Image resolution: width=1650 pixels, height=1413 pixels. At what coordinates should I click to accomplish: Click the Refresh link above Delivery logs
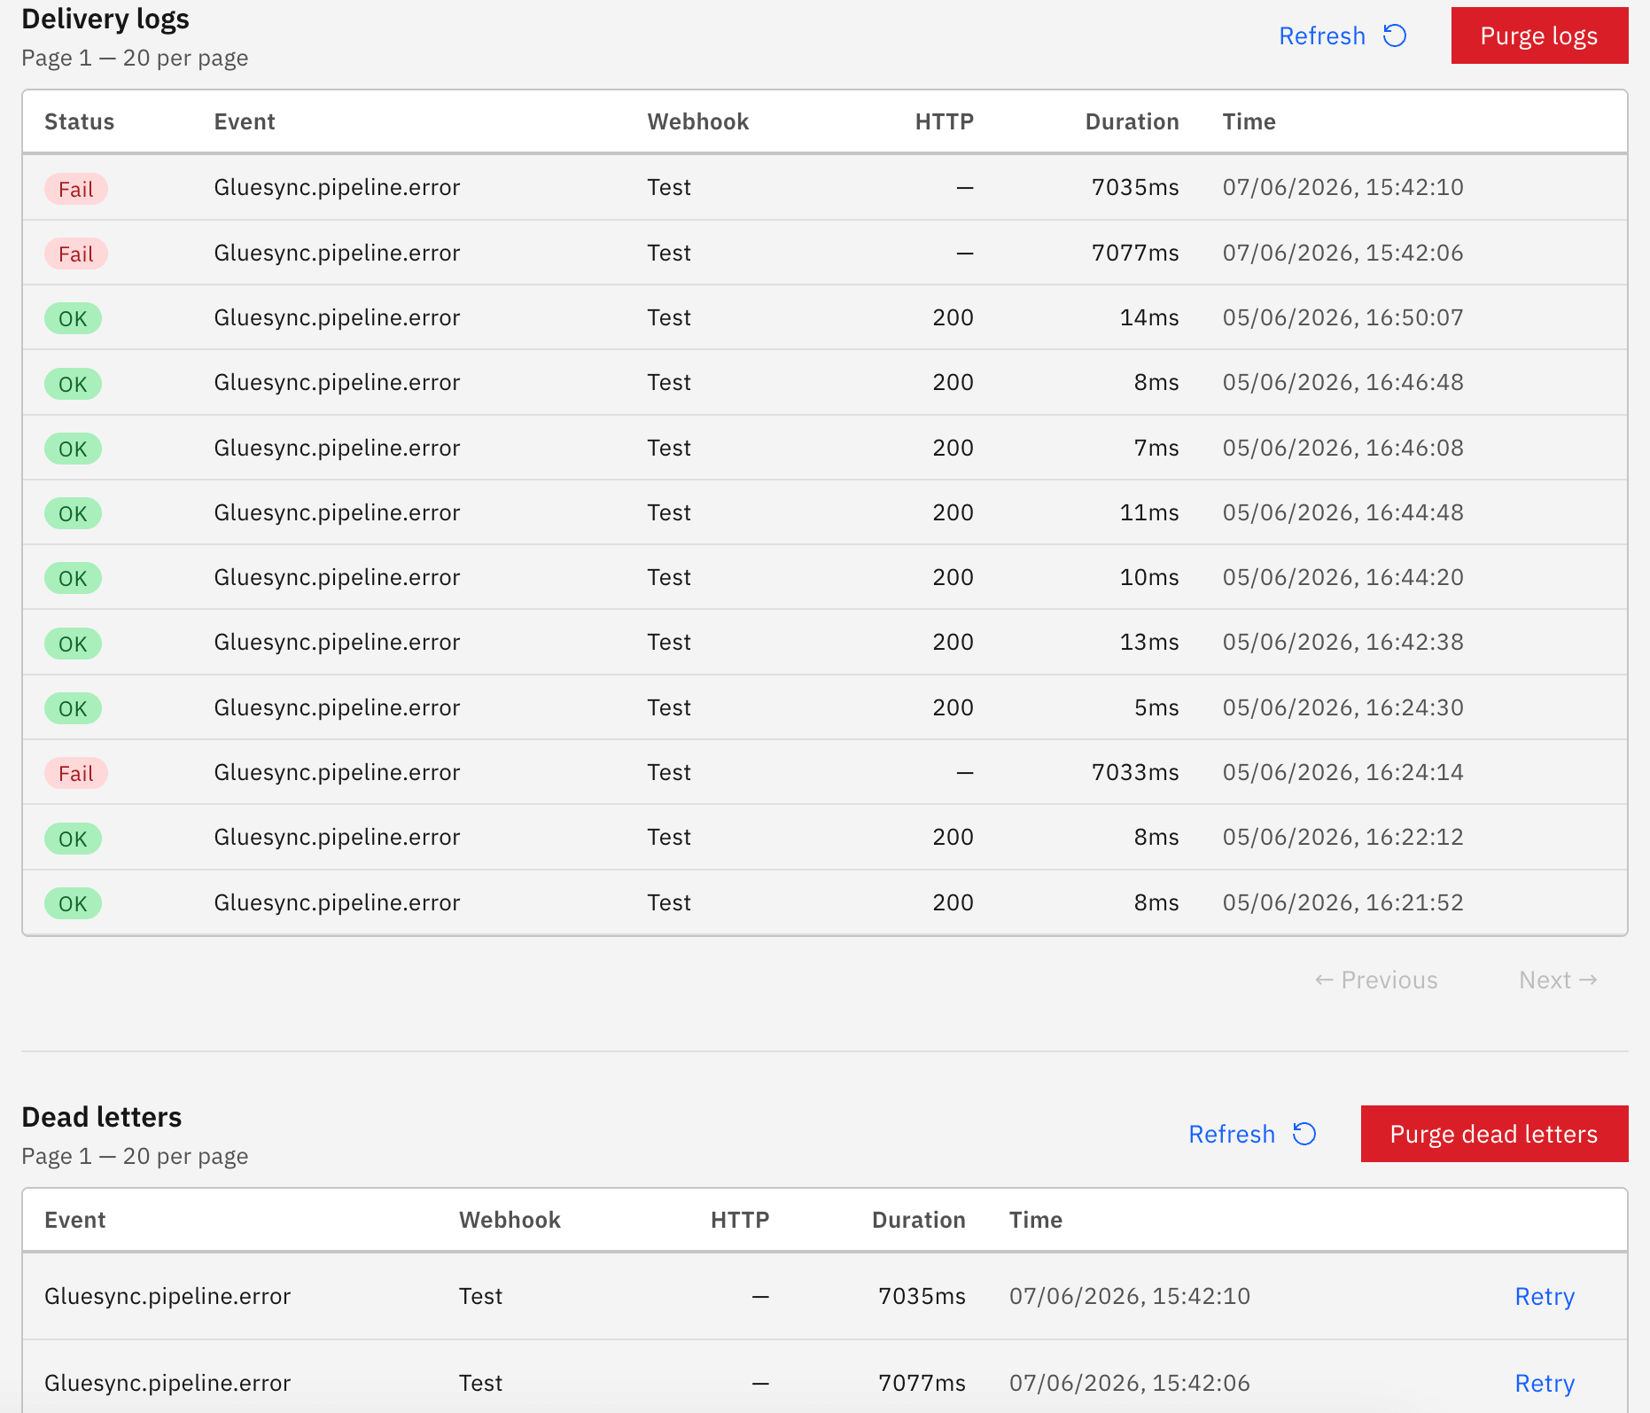tap(1322, 35)
